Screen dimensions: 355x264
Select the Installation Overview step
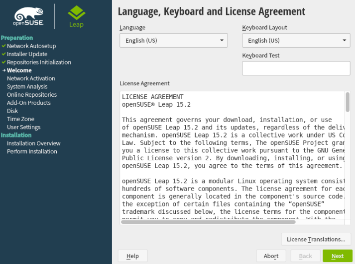(34, 143)
